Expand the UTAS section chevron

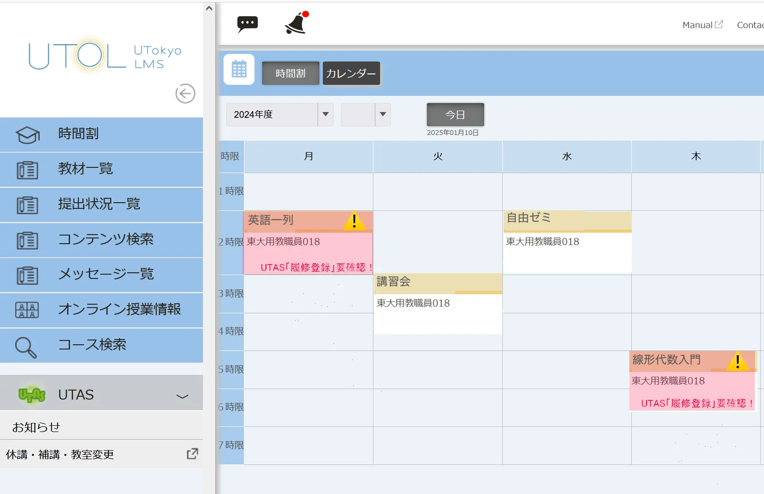[182, 396]
